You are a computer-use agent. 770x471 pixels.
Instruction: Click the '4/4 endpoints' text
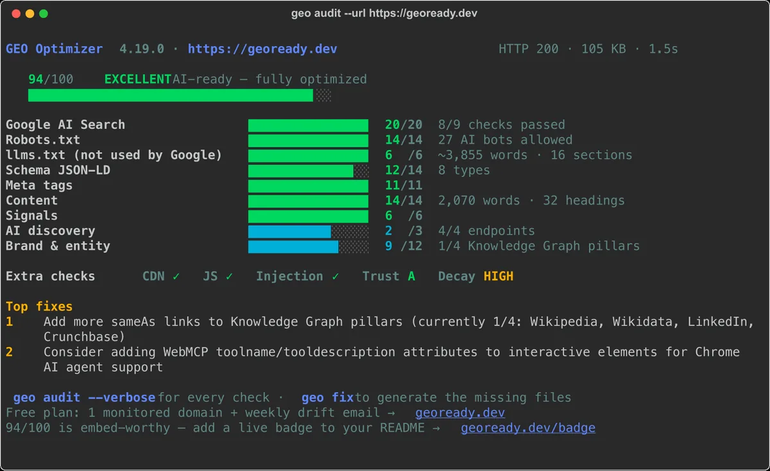pyautogui.click(x=486, y=231)
